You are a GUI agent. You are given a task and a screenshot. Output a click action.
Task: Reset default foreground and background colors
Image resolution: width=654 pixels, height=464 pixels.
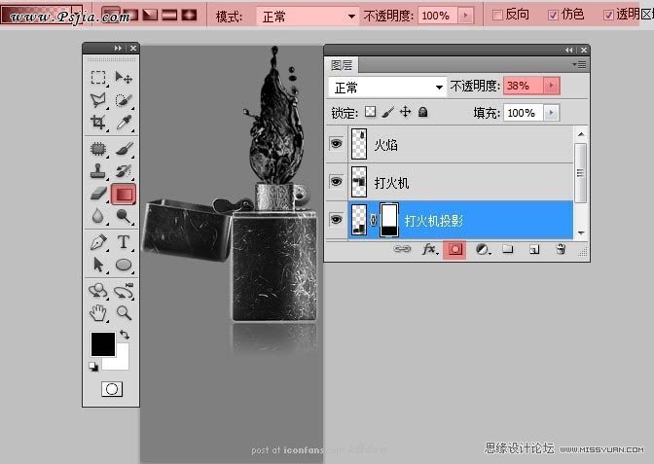click(93, 367)
